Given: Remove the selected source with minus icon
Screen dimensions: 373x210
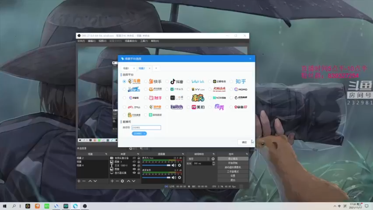Looking at the screenshot, I should point(117,181).
